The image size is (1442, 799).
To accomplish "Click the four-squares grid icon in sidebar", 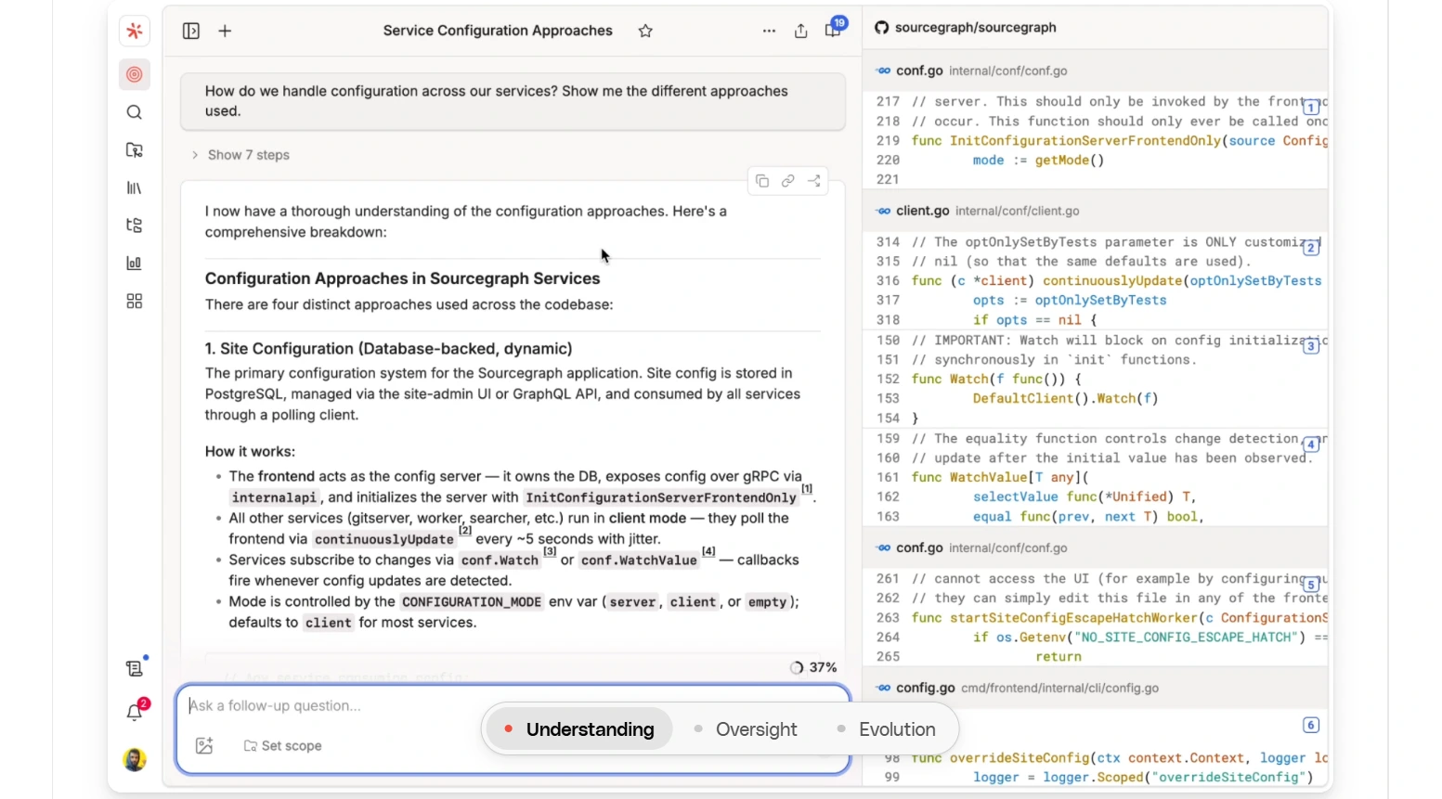I will tap(135, 302).
